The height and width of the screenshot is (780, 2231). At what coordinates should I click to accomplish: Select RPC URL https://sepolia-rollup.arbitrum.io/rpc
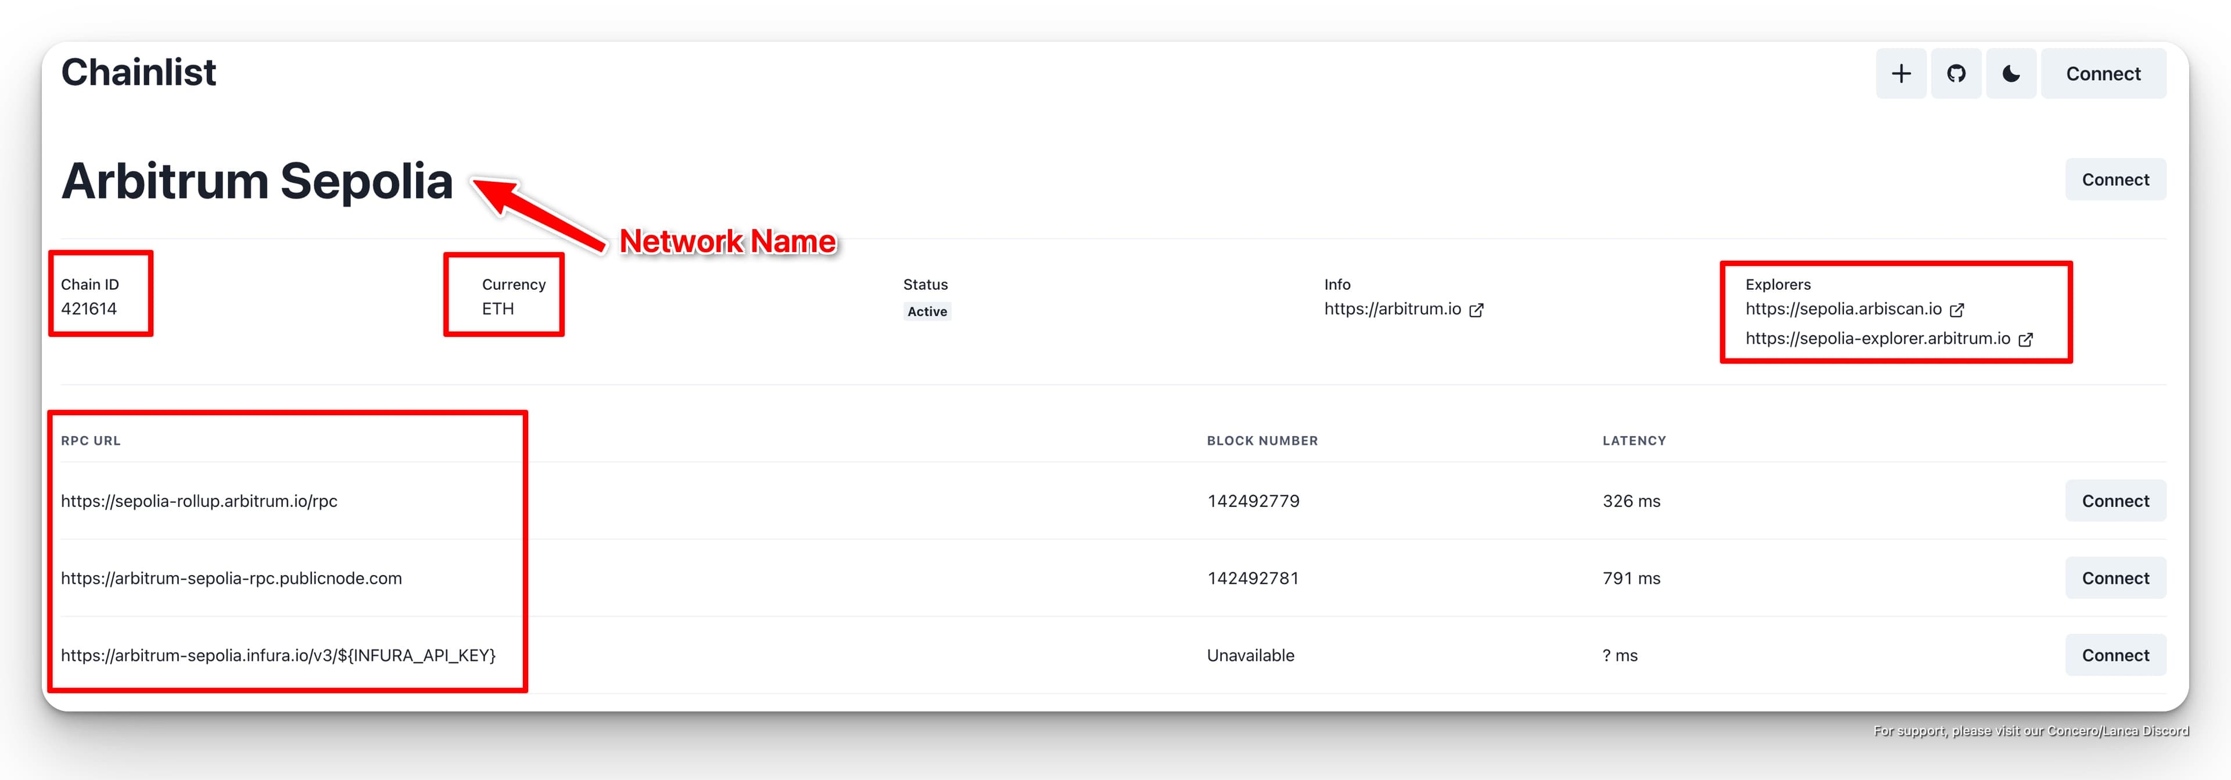(x=199, y=501)
